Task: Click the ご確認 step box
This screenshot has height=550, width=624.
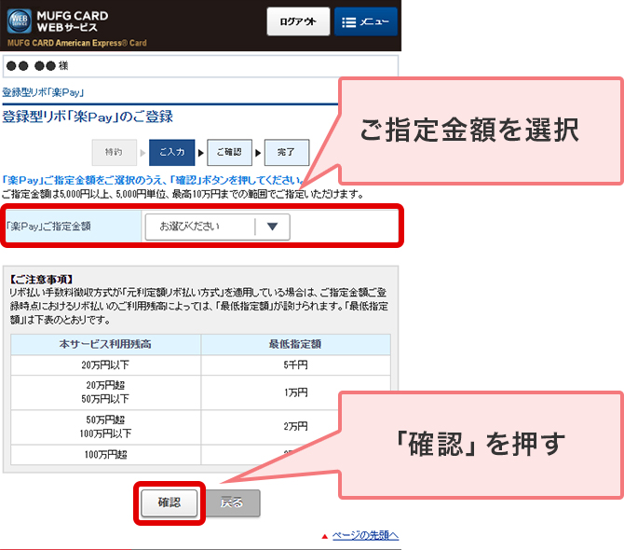Action: pos(229,152)
